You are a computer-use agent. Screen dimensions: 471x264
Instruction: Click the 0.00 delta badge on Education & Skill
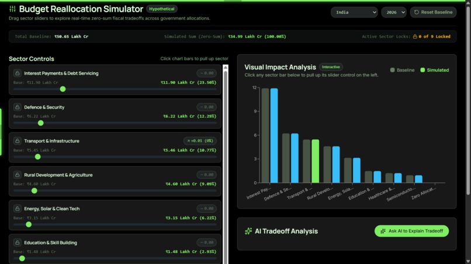coord(207,242)
